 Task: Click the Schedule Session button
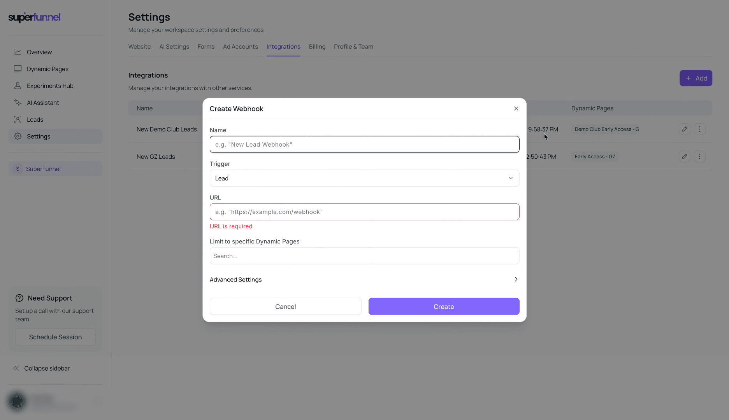click(55, 337)
